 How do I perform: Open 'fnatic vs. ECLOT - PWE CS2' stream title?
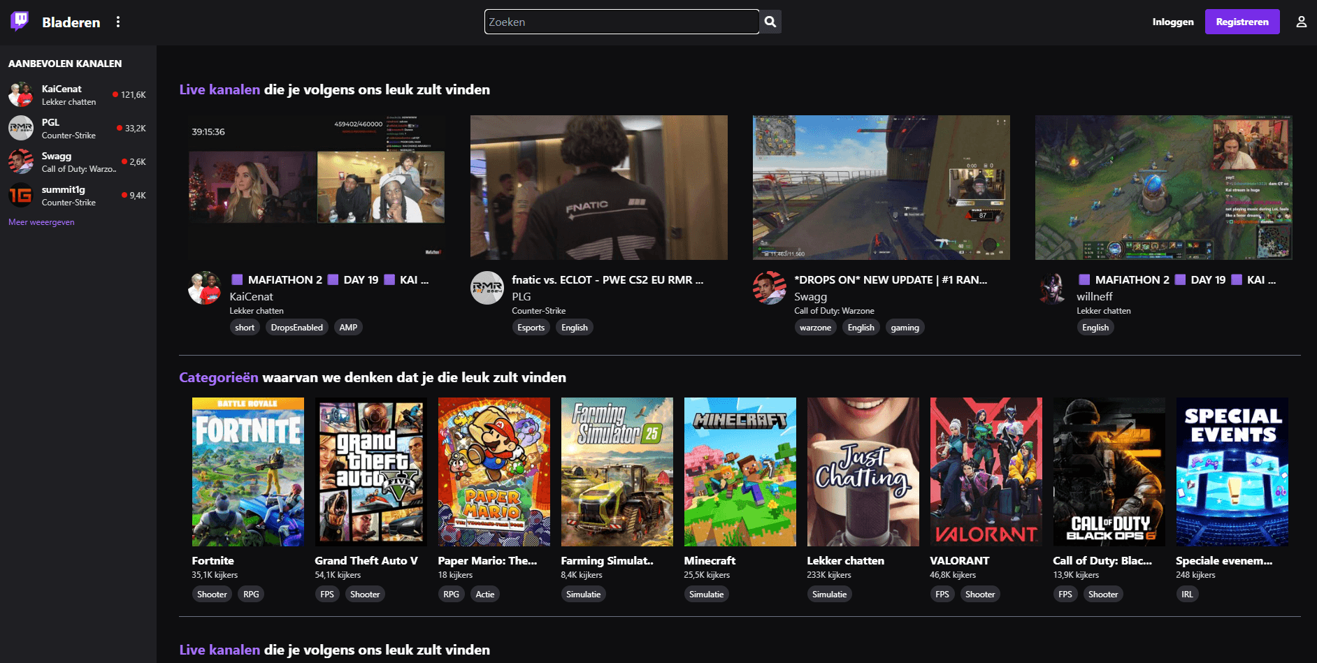coord(607,279)
